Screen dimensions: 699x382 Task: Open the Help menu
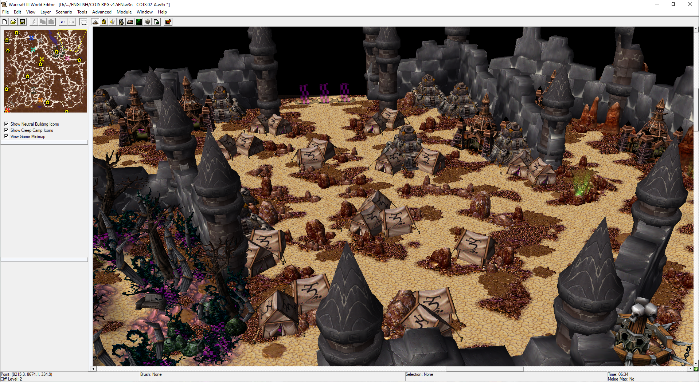162,12
